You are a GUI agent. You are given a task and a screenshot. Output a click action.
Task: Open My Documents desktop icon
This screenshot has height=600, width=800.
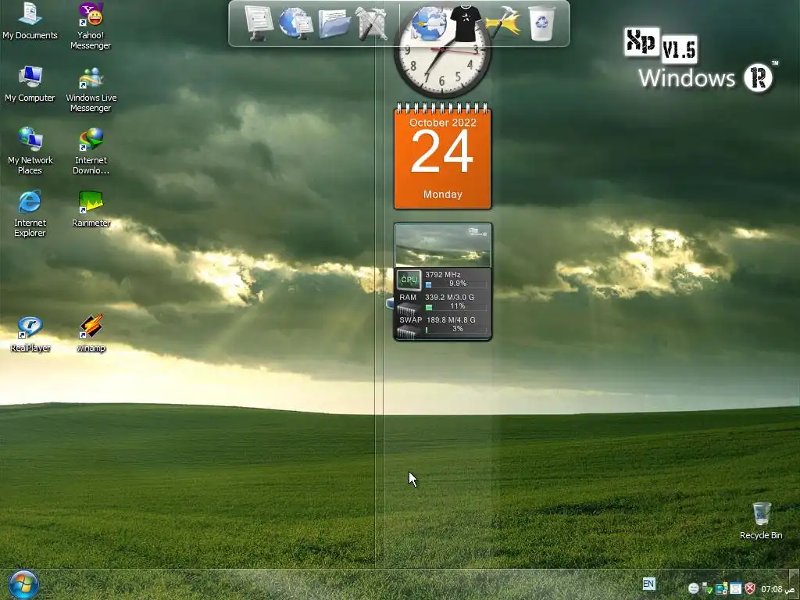tap(30, 21)
